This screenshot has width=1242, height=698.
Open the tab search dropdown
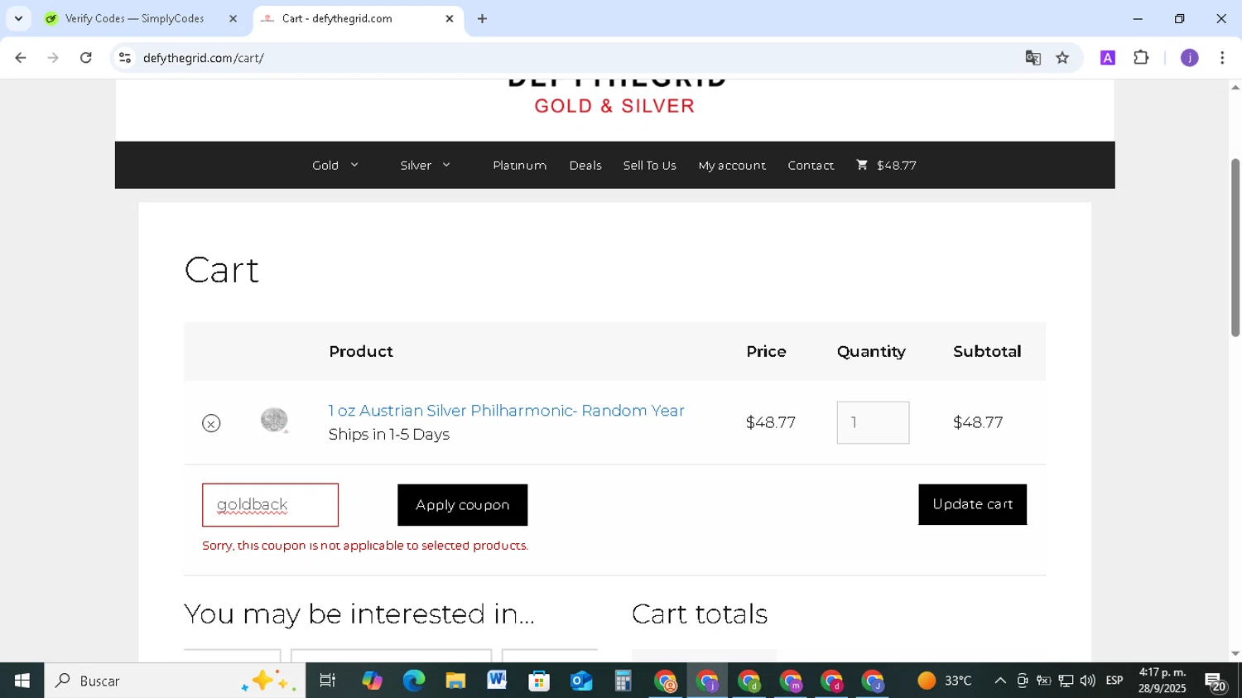18,18
